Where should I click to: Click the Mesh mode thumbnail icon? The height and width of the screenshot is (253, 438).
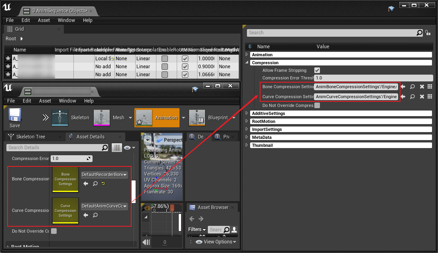101,118
